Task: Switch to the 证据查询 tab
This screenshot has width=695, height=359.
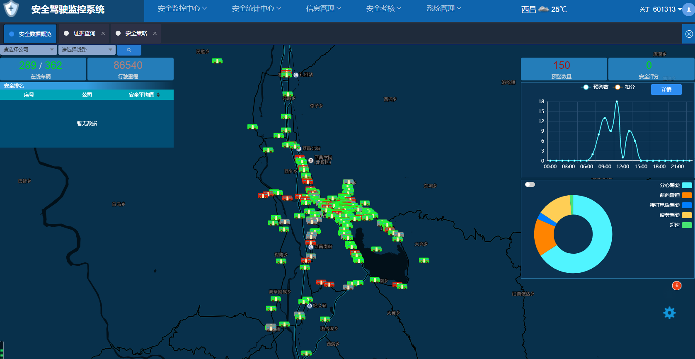Action: (84, 33)
